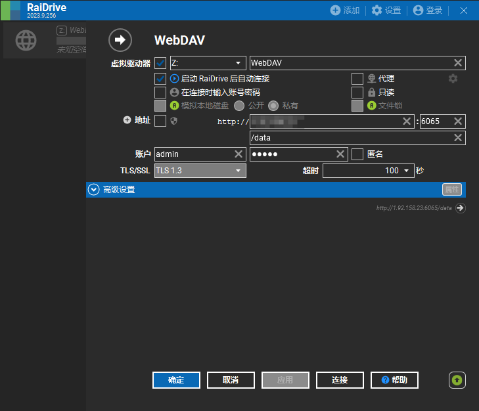Clear the /data path field
The height and width of the screenshot is (411, 479).
tap(457, 138)
